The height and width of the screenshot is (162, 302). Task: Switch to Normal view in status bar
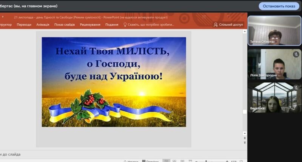pos(166,161)
